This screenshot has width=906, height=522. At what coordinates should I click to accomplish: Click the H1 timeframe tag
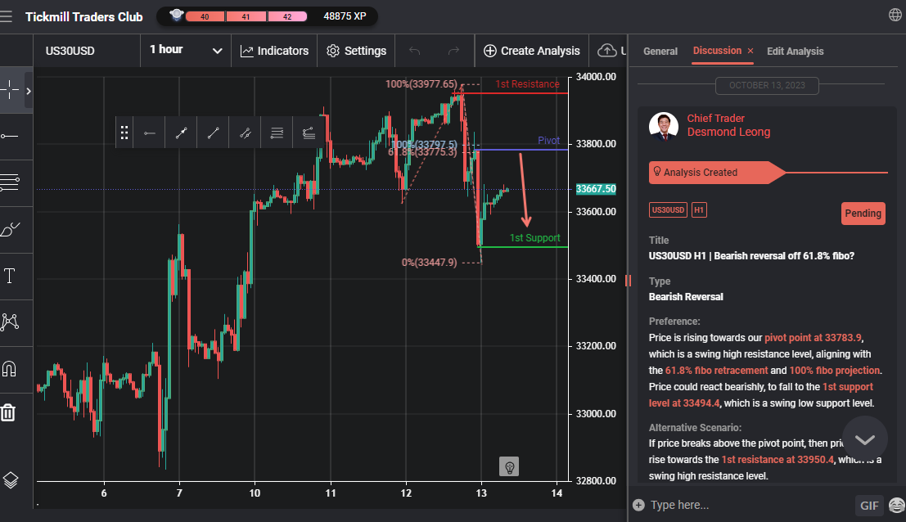point(699,210)
